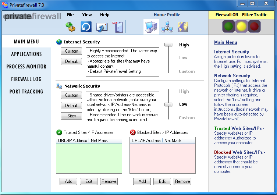The image size is (277, 195).
Task: Click the yellow filter traffic light
Action: point(241,26)
